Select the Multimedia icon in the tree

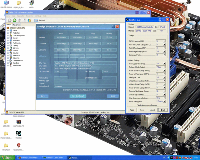coord(11,43)
